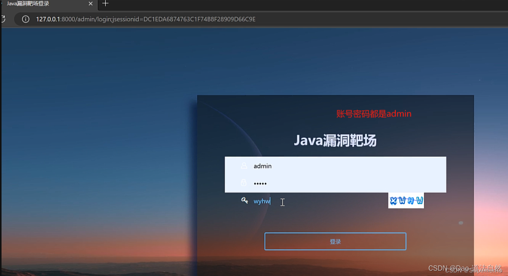This screenshot has width=508, height=276.
Task: Click the red hint 账号密码都是admin text
Action: (374, 114)
